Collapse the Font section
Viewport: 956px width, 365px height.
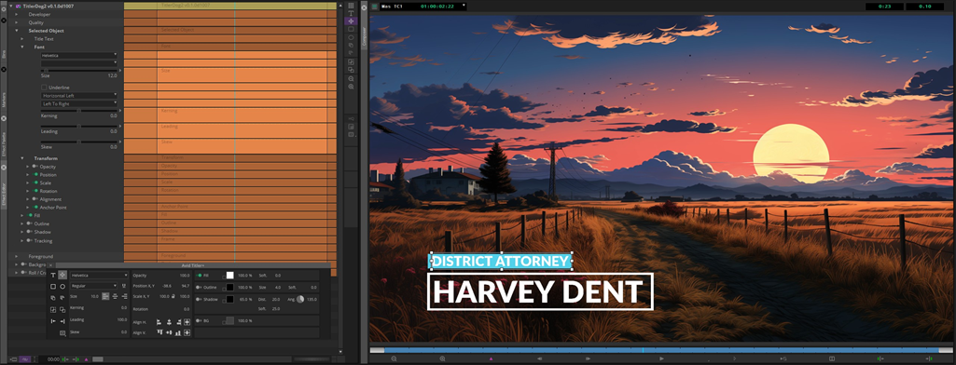click(x=22, y=47)
